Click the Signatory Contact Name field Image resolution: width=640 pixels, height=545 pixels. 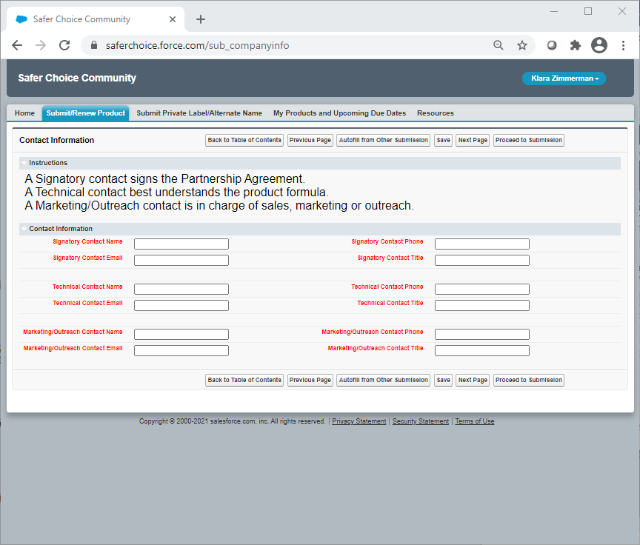(x=181, y=244)
